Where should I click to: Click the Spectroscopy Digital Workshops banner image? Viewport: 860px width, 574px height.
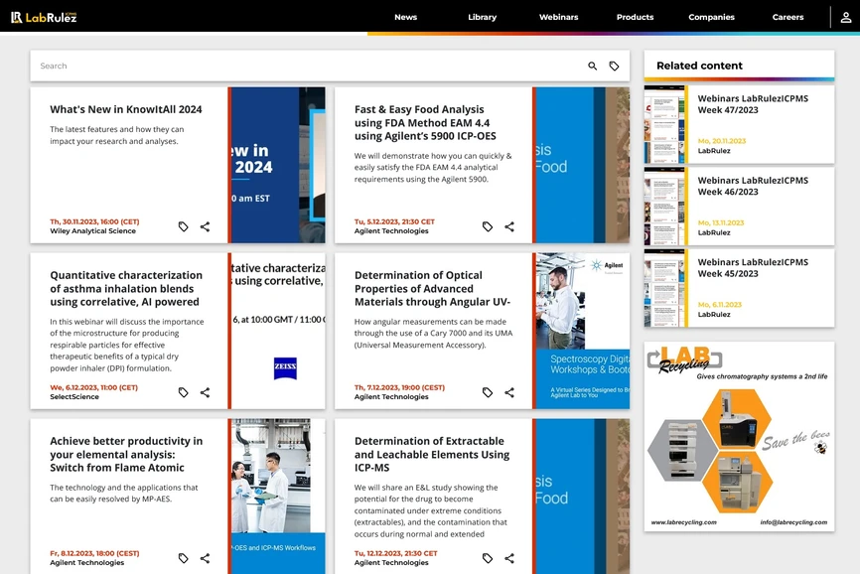pyautogui.click(x=581, y=331)
